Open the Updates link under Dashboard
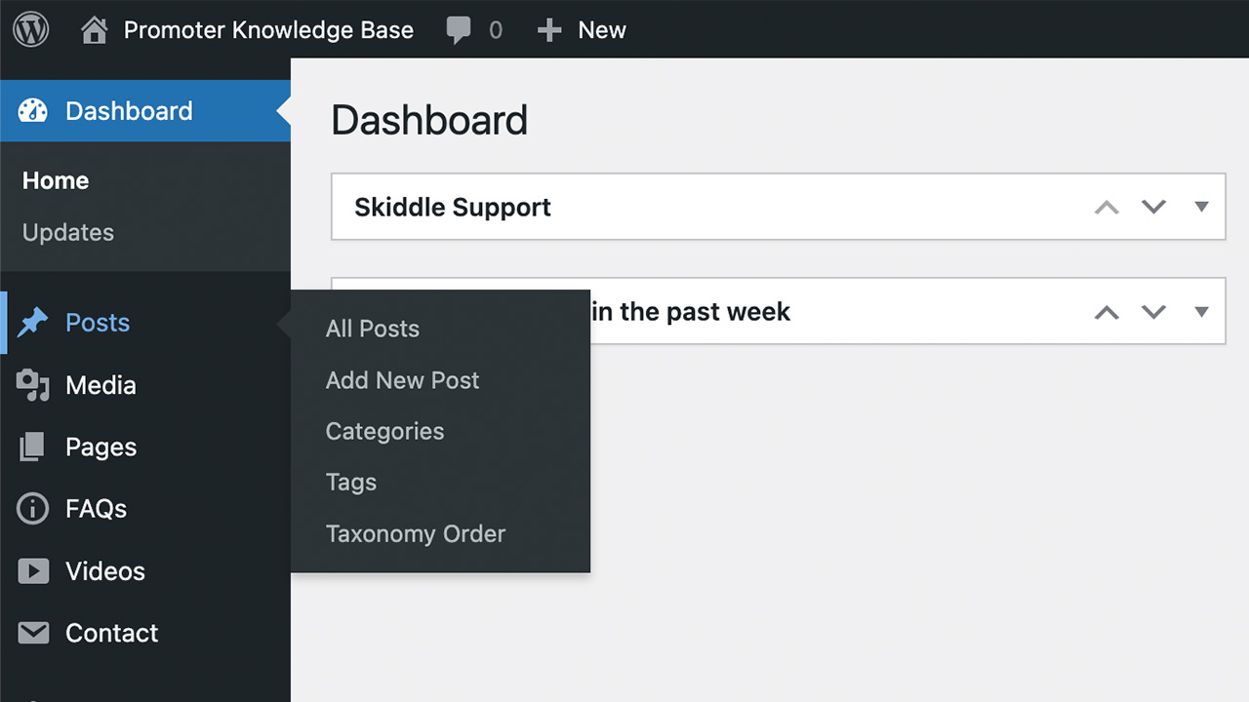This screenshot has width=1249, height=702. click(x=68, y=232)
